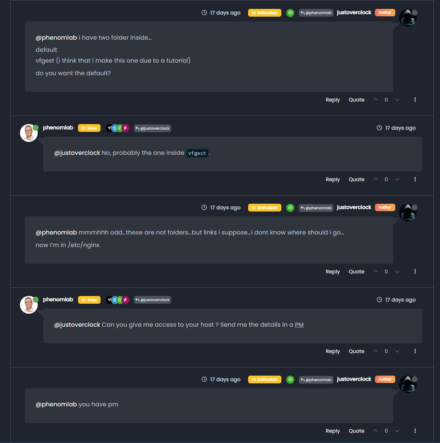Downvote the "Can you give me access" post
The width and height of the screenshot is (440, 443).
click(x=397, y=351)
